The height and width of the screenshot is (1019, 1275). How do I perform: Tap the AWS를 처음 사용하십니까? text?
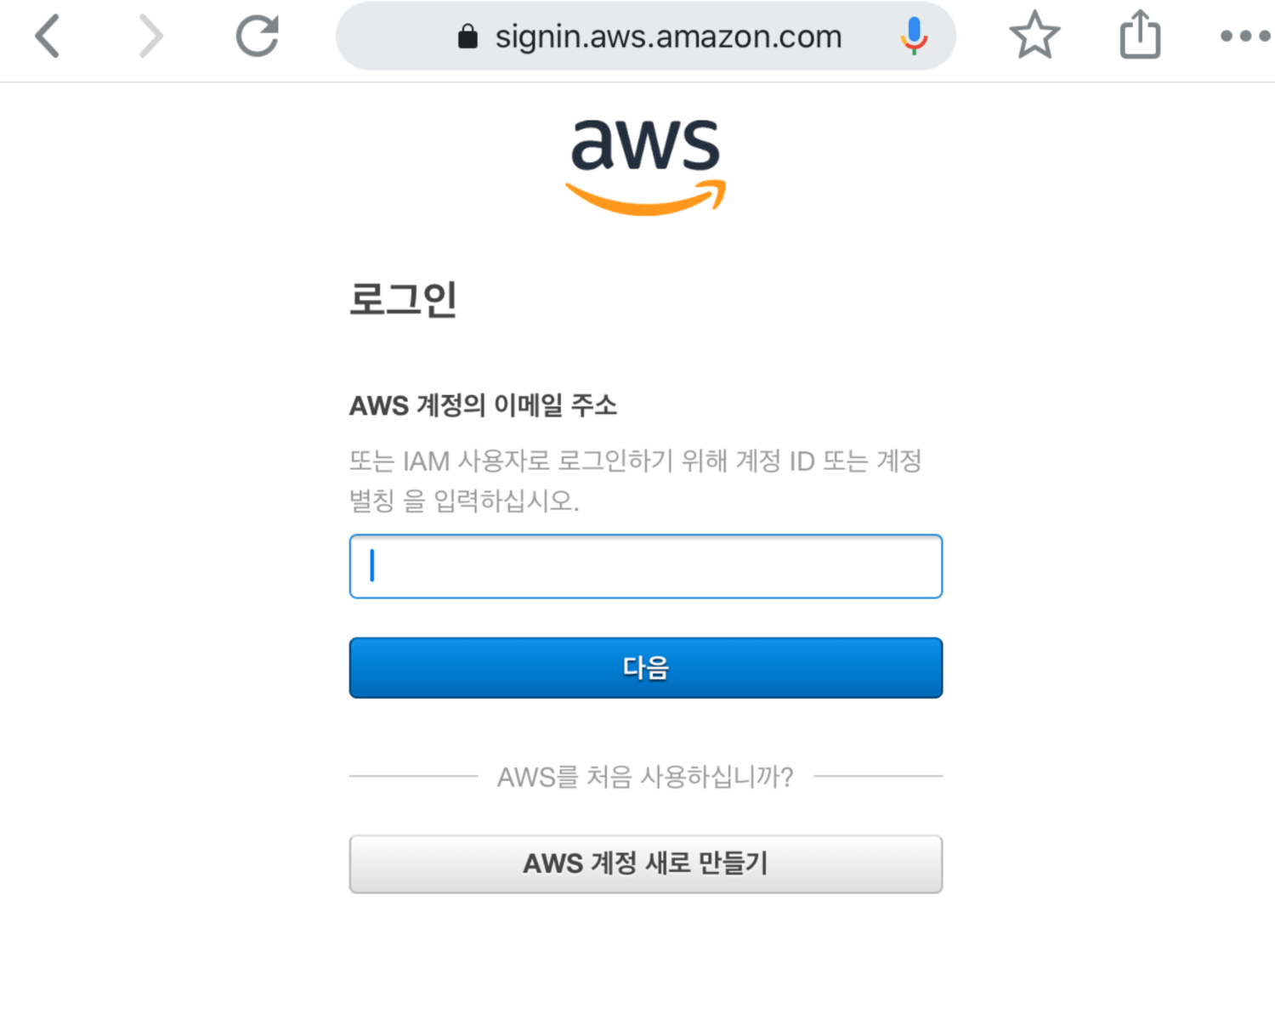pyautogui.click(x=645, y=777)
